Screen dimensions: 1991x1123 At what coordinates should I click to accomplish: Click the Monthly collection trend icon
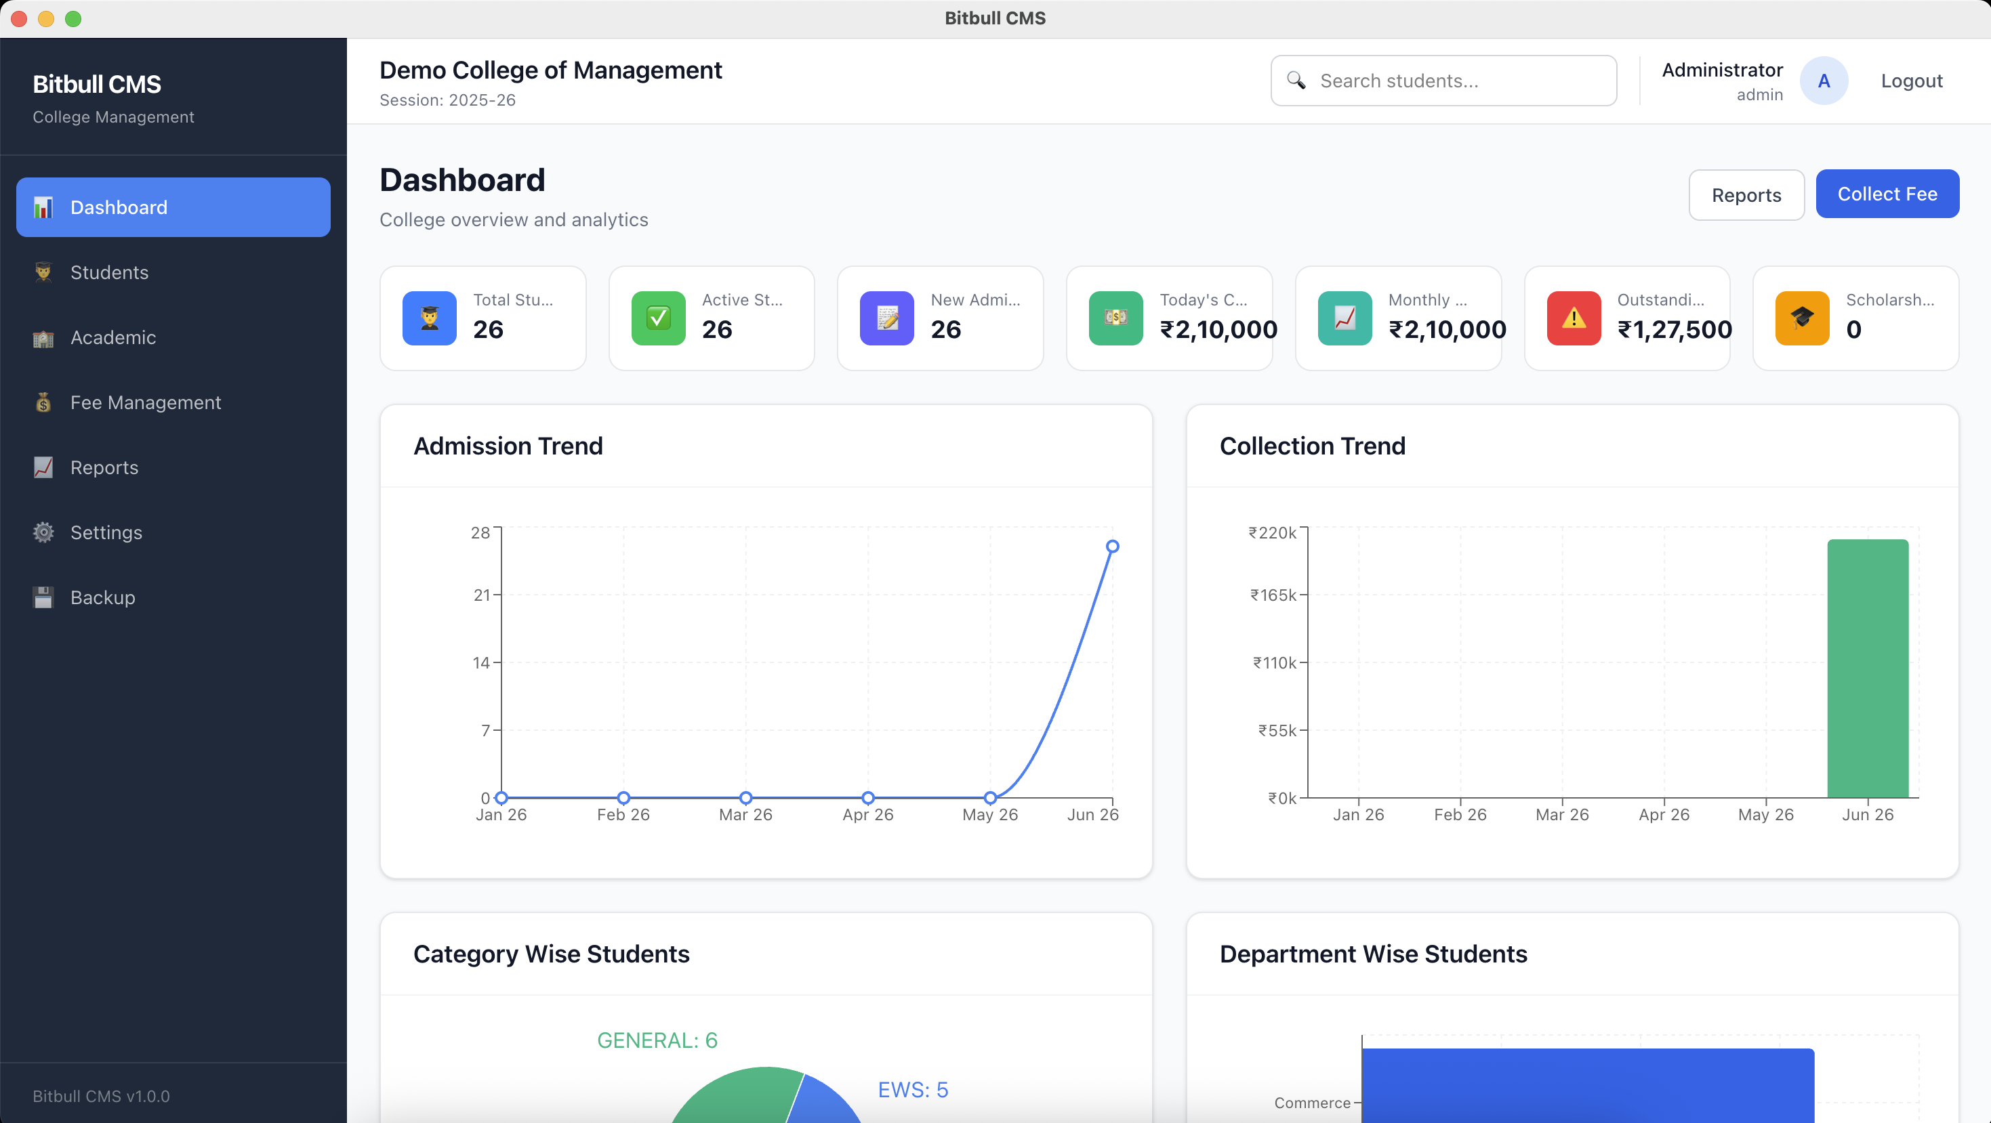[1345, 318]
